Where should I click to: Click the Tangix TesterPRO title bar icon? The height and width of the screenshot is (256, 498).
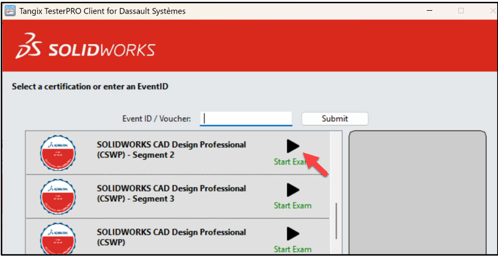(10, 11)
